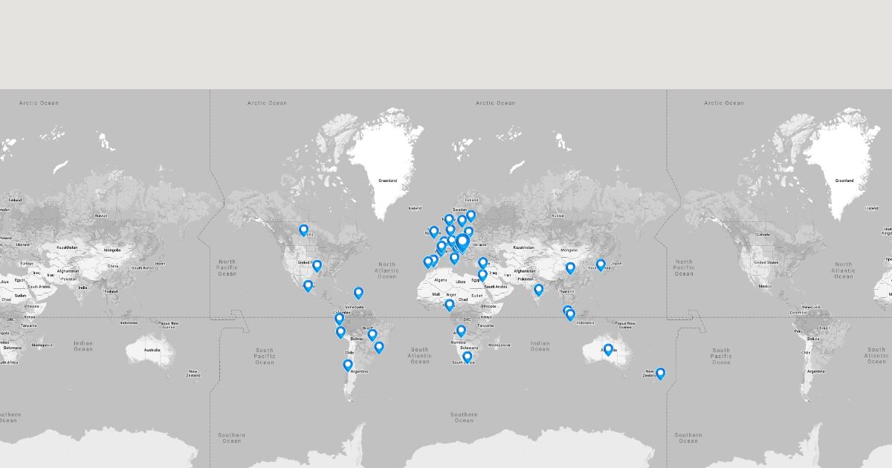
Task: Select the southeastern Brazil coast pin
Action: click(x=379, y=347)
